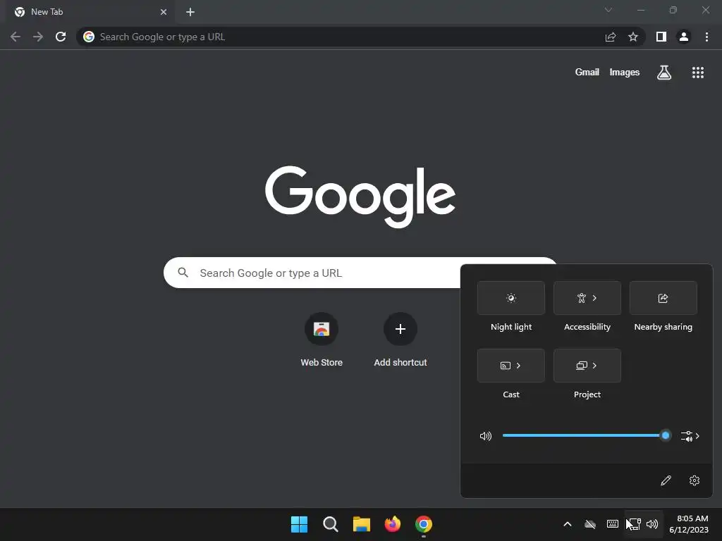Image resolution: width=722 pixels, height=541 pixels.
Task: Open the Web Store shortcut
Action: coord(322,340)
